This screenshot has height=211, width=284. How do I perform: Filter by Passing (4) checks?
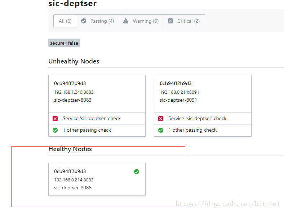(x=98, y=21)
